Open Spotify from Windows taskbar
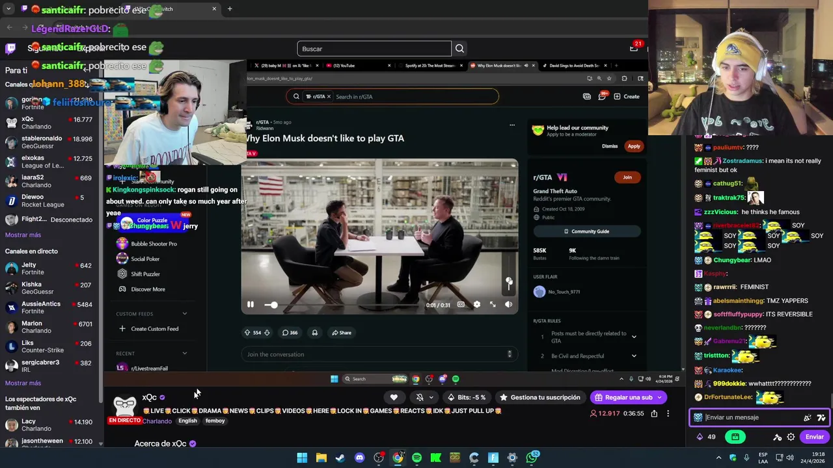 [417, 458]
